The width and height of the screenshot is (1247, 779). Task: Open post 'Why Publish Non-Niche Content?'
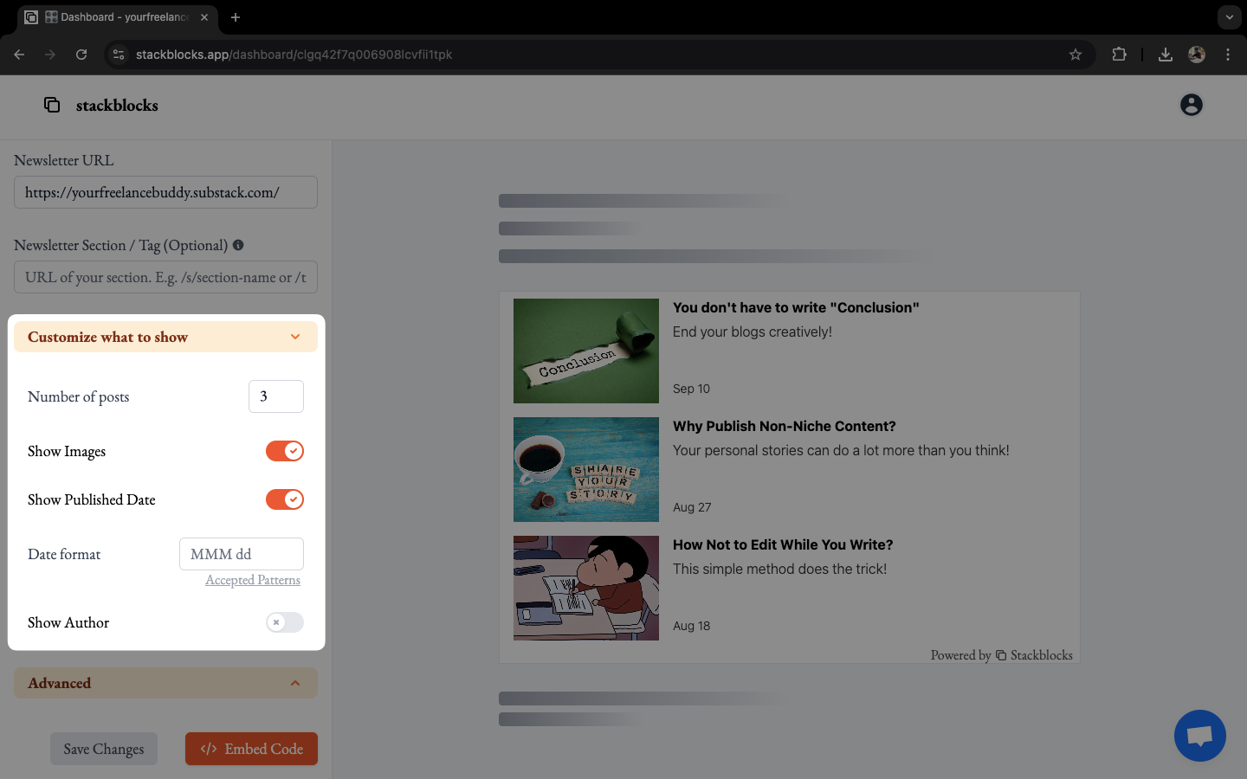click(785, 426)
